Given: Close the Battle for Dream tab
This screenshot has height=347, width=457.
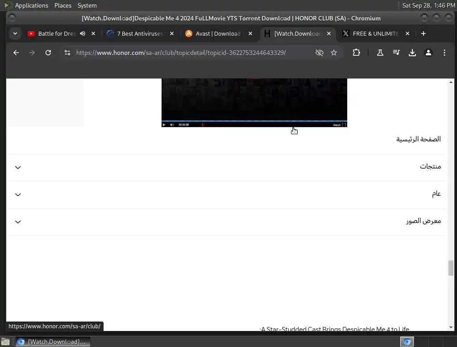Looking at the screenshot, I should click(x=93, y=33).
